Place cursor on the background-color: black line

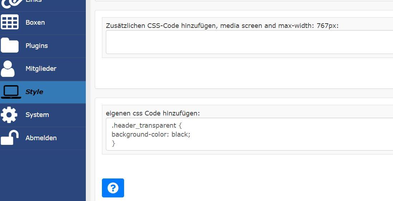point(151,134)
